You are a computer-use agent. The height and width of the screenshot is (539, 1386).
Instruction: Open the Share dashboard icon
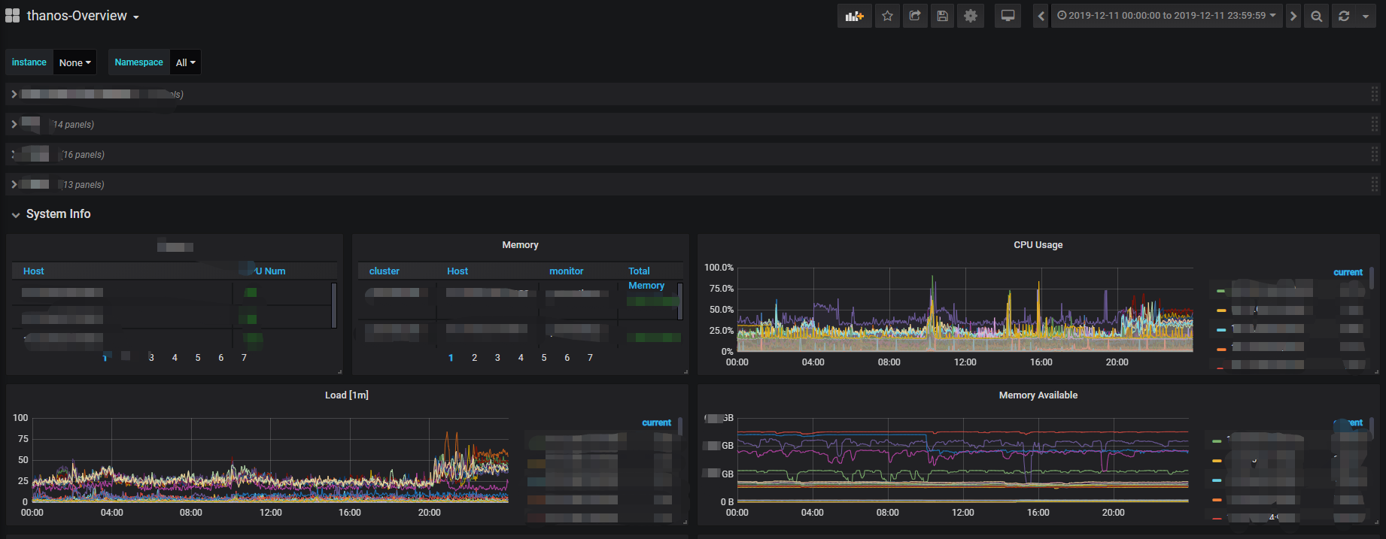[x=915, y=16]
